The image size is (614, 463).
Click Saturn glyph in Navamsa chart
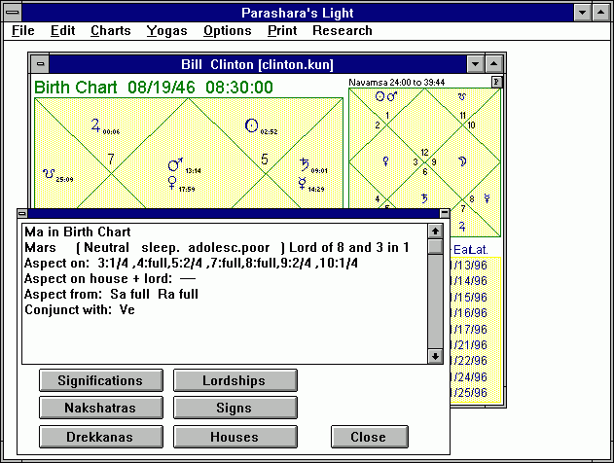(424, 198)
